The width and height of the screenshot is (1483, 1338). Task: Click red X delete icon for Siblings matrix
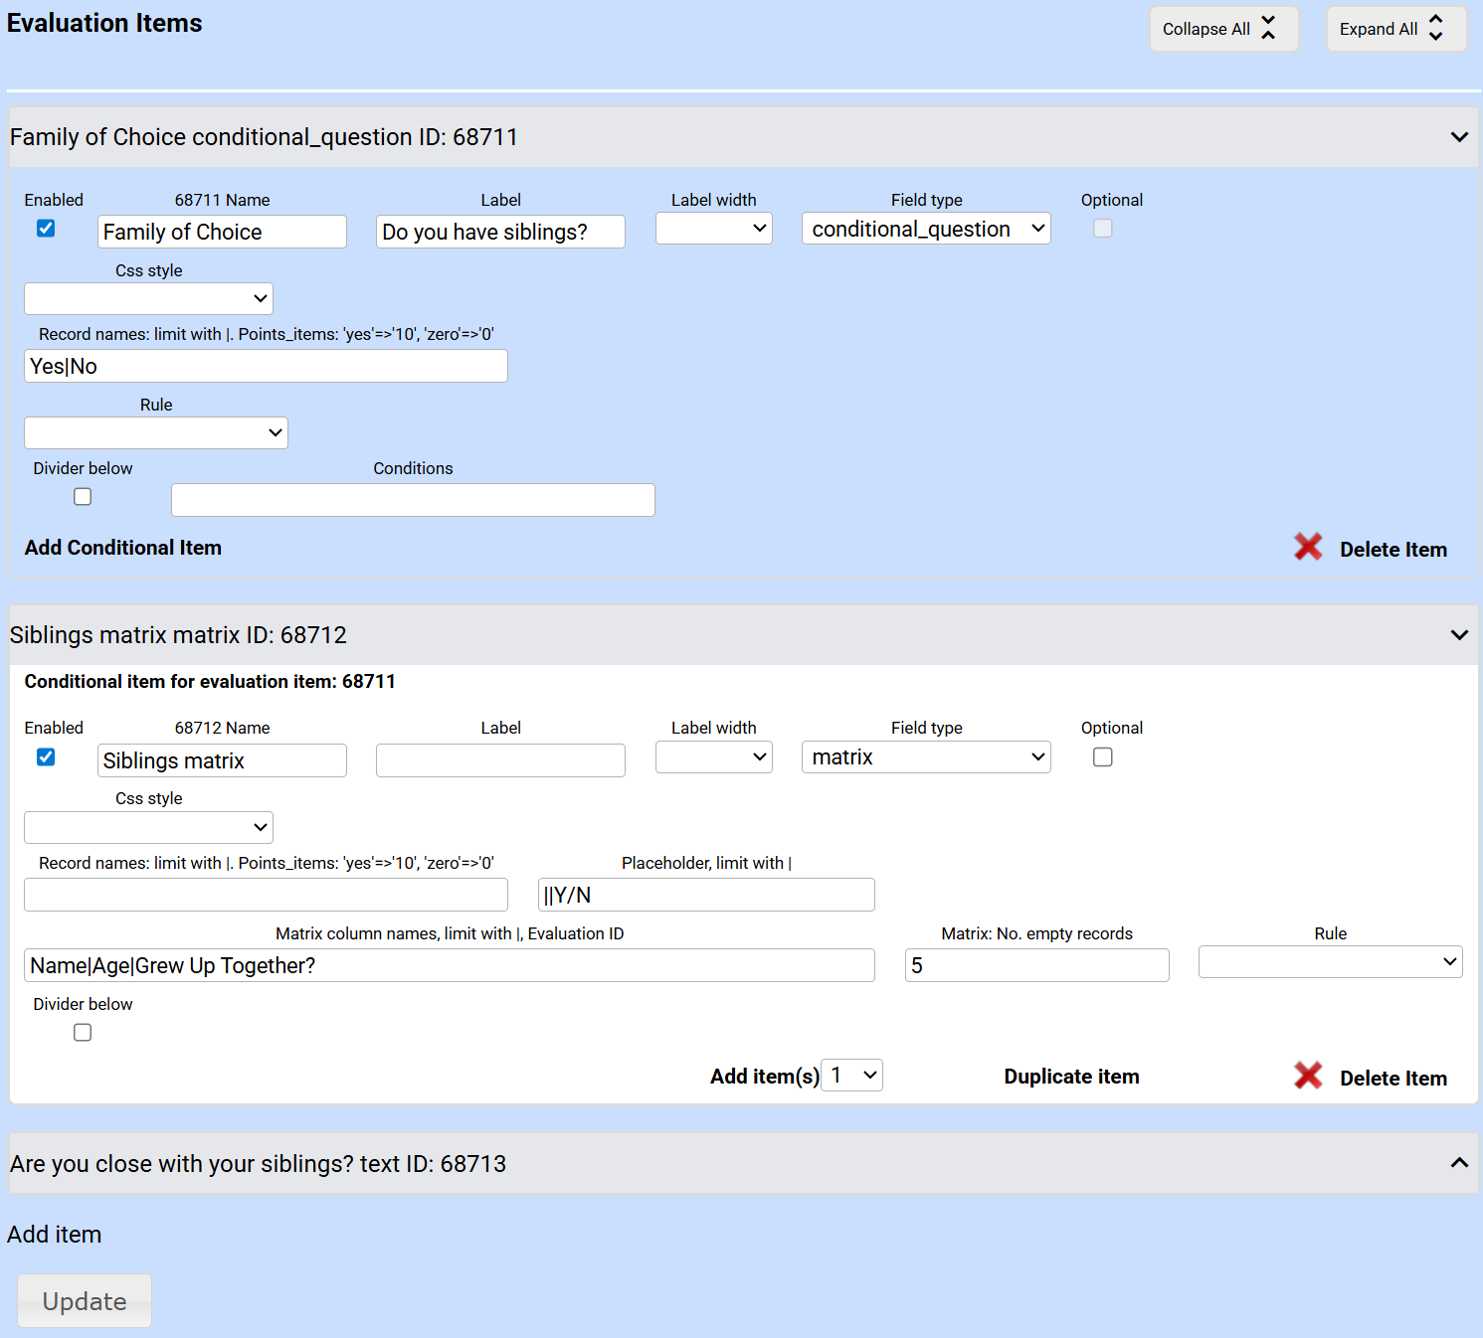click(1308, 1076)
